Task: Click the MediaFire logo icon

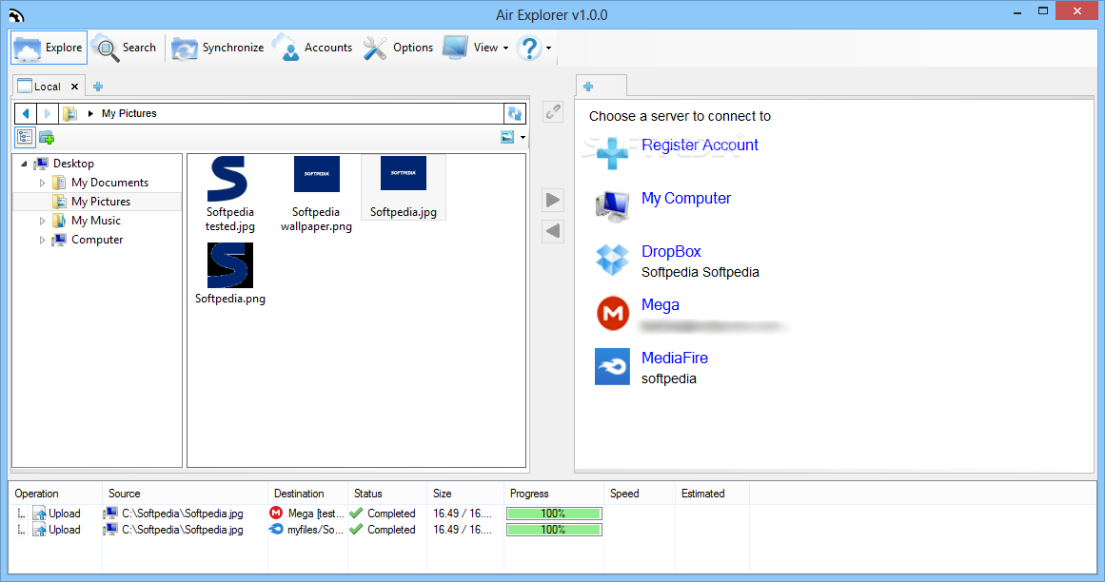Action: click(612, 366)
